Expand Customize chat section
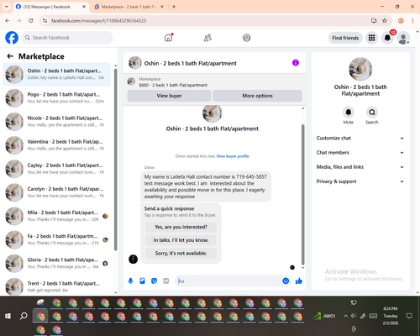420x336 pixels. (x=360, y=138)
